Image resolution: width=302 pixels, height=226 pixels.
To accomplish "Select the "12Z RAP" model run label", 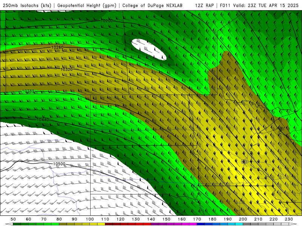I will (x=204, y=5).
